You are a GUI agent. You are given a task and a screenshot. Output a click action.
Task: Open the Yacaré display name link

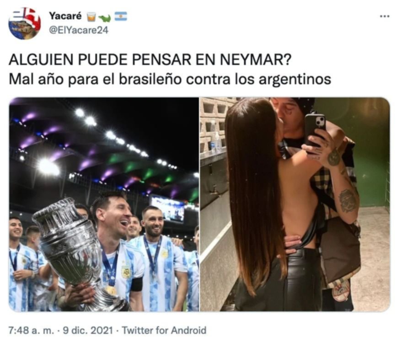click(x=65, y=16)
